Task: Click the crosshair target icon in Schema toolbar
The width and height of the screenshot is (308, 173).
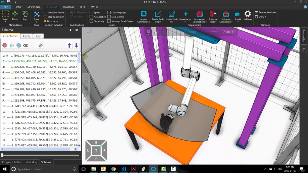Action: 12,45
